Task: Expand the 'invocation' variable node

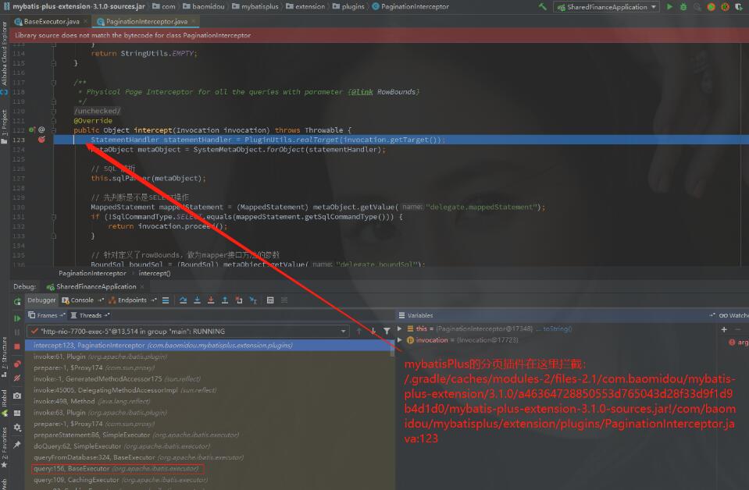Action: (400, 340)
